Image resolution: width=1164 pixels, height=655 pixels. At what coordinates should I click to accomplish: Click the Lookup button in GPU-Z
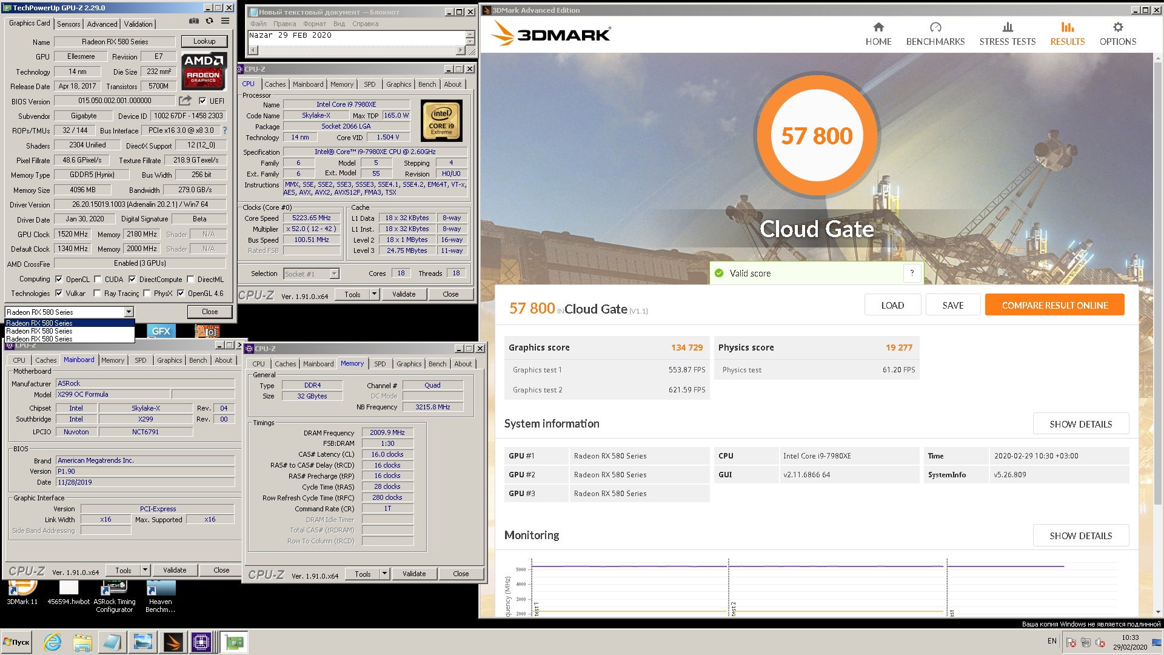tap(204, 41)
